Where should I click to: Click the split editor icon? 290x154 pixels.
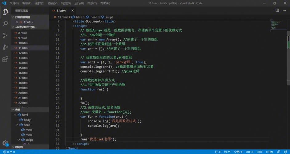pyautogui.click(x=277, y=10)
